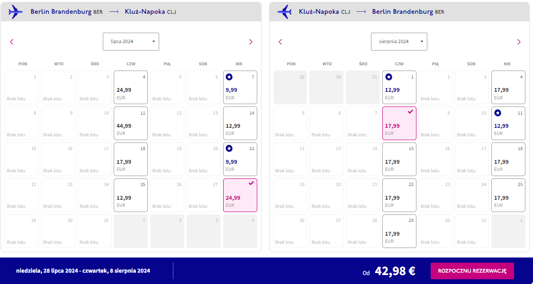Click the airplane icon beside Kluž-Napoka CLJ header
533x284 pixels.
click(284, 12)
